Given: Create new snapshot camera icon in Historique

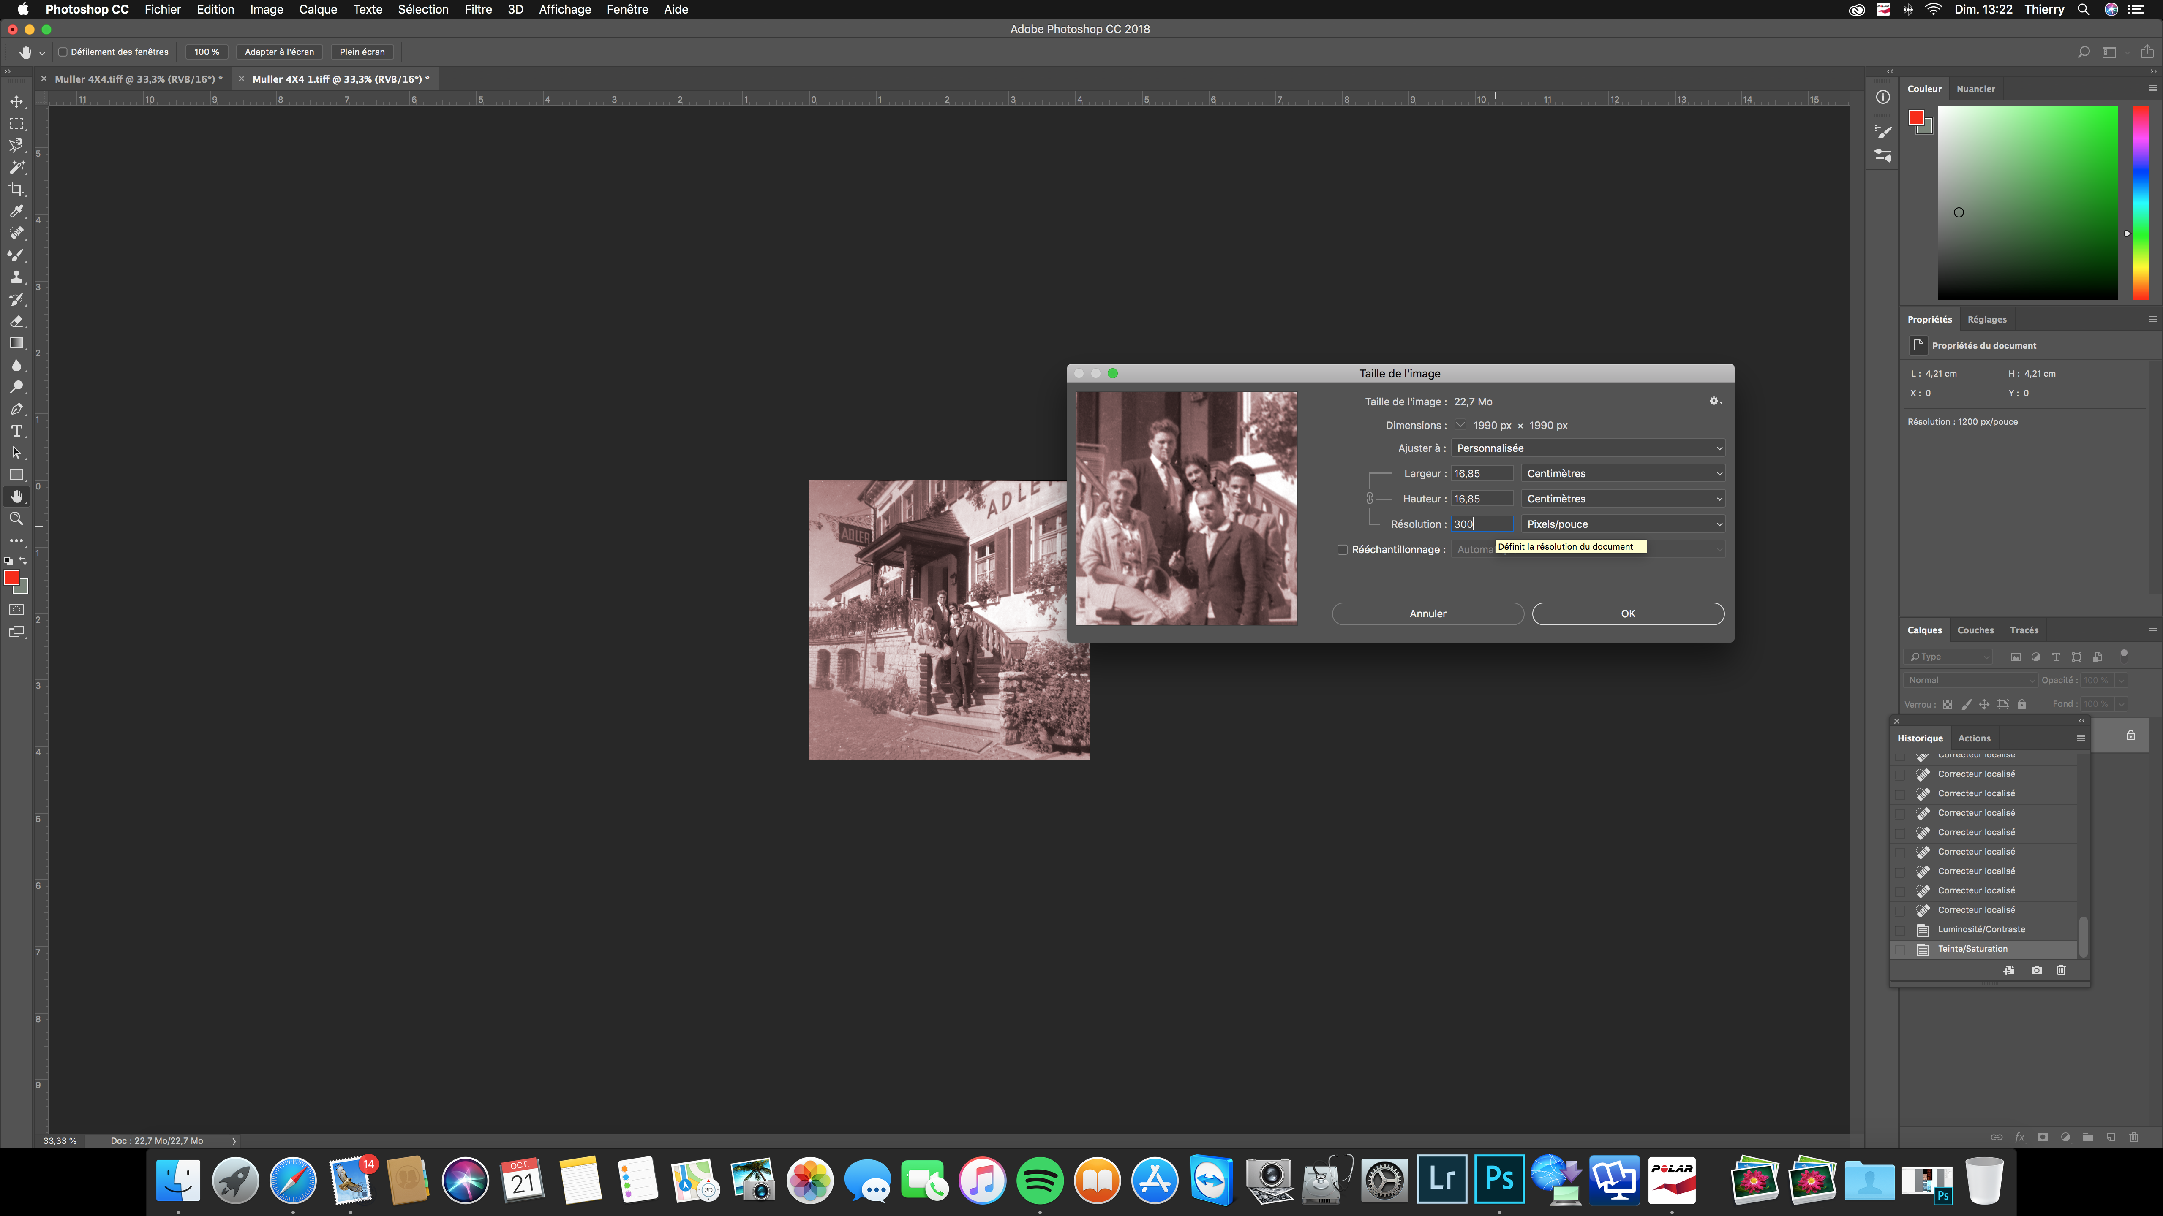Looking at the screenshot, I should (x=2036, y=970).
